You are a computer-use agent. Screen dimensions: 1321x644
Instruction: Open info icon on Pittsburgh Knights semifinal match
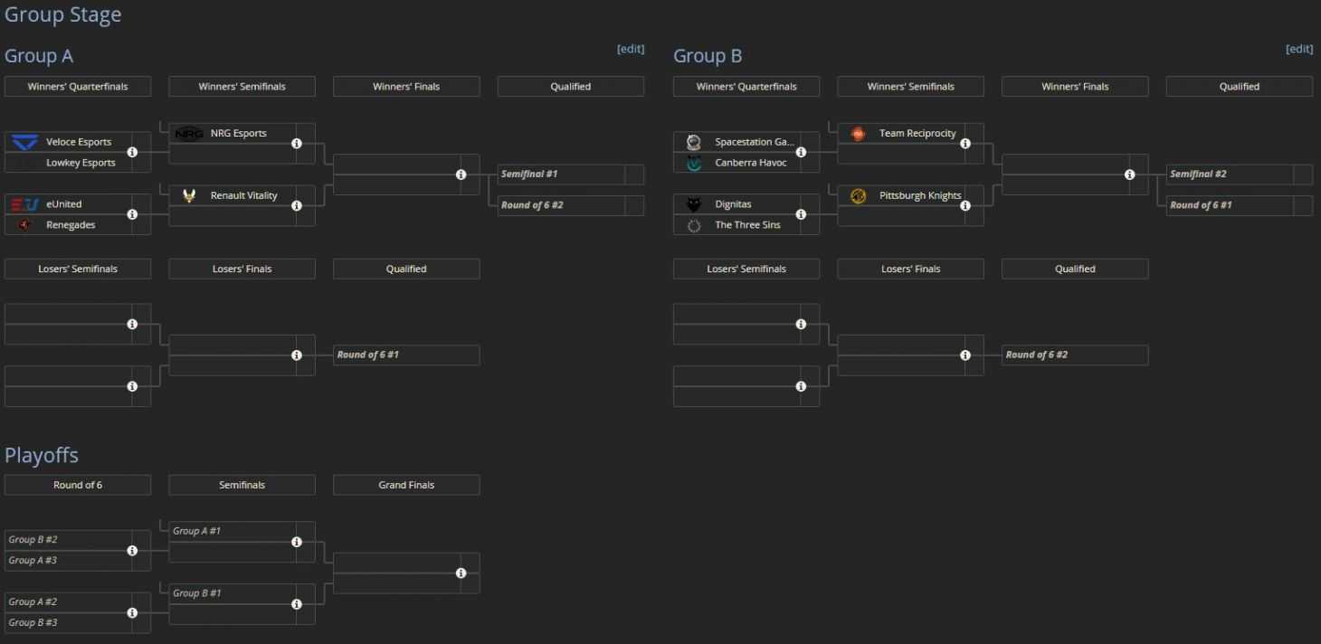click(965, 205)
